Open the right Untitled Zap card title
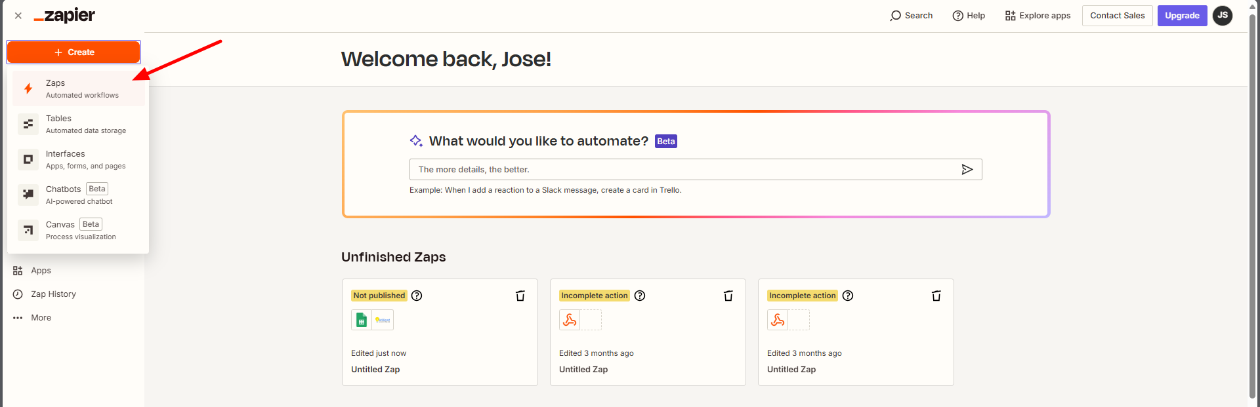The width and height of the screenshot is (1260, 407). pyautogui.click(x=791, y=370)
